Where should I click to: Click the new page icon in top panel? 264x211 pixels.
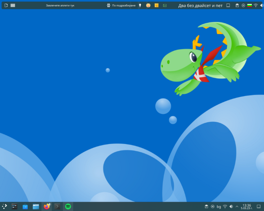(6, 5)
